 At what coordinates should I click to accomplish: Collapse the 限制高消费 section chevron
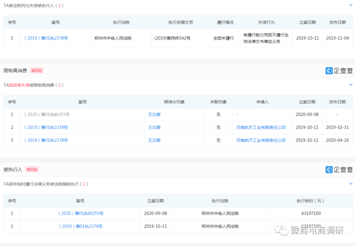[351, 85]
